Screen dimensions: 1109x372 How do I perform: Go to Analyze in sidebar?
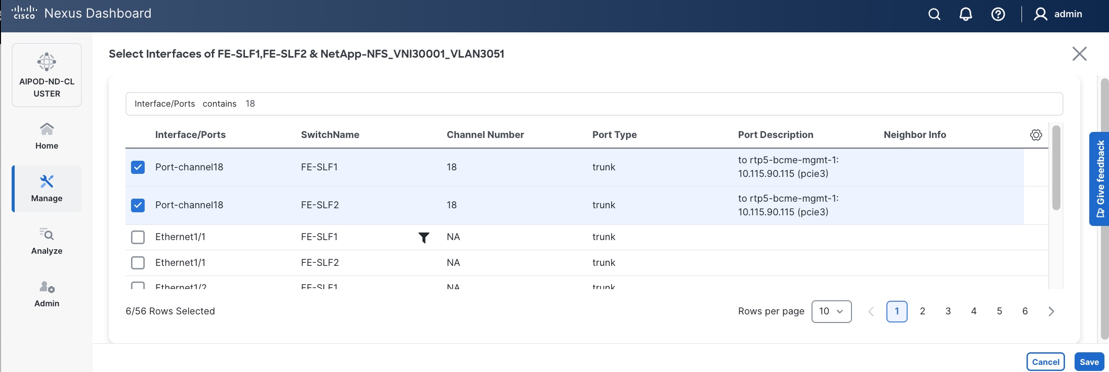tap(47, 241)
